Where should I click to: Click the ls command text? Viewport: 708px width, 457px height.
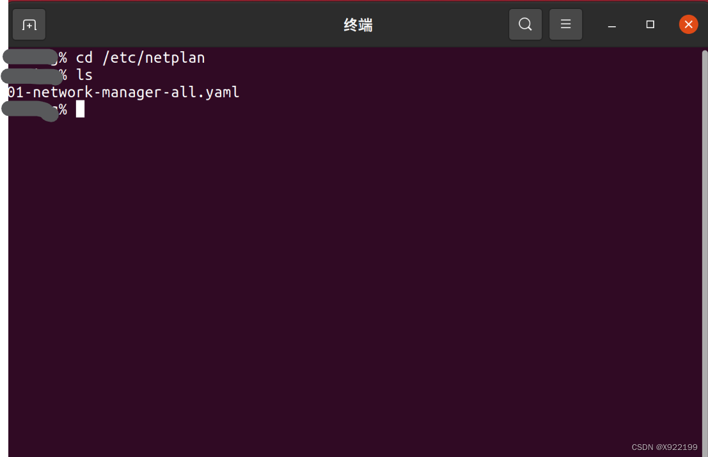pyautogui.click(x=84, y=75)
